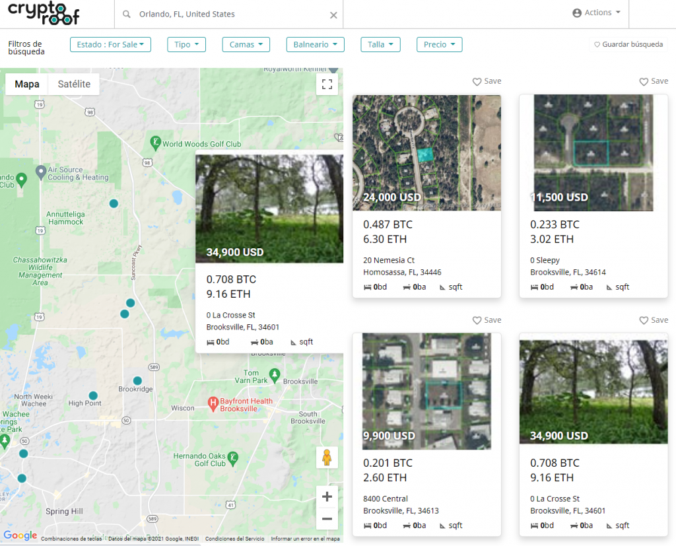Select the Bayfront Health Brooksville hospital marker
The height and width of the screenshot is (546, 676).
click(213, 402)
